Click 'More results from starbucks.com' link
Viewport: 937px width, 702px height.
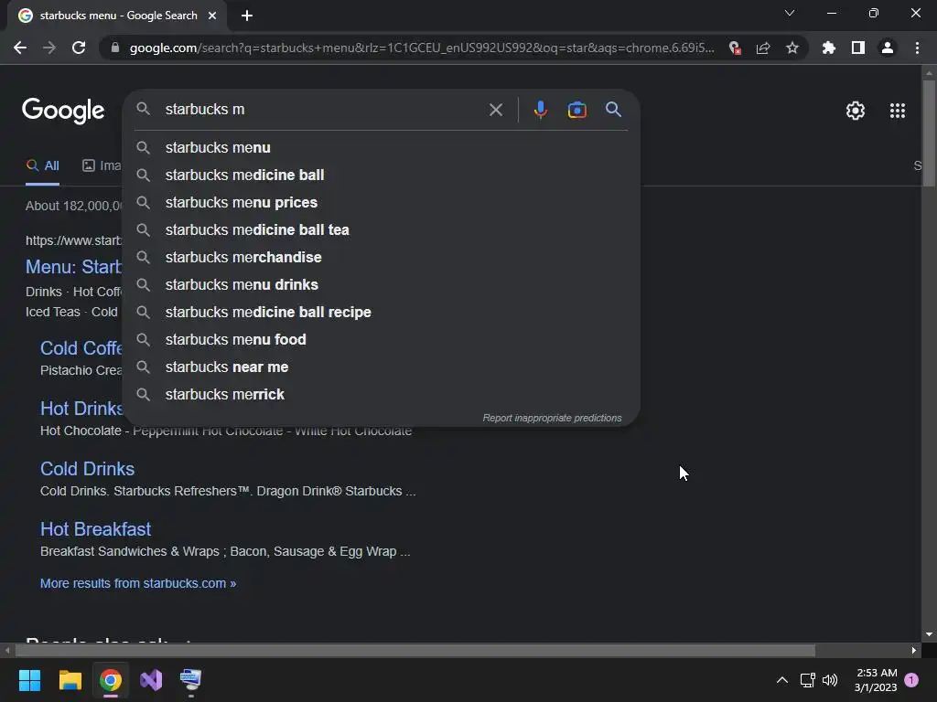click(x=138, y=583)
